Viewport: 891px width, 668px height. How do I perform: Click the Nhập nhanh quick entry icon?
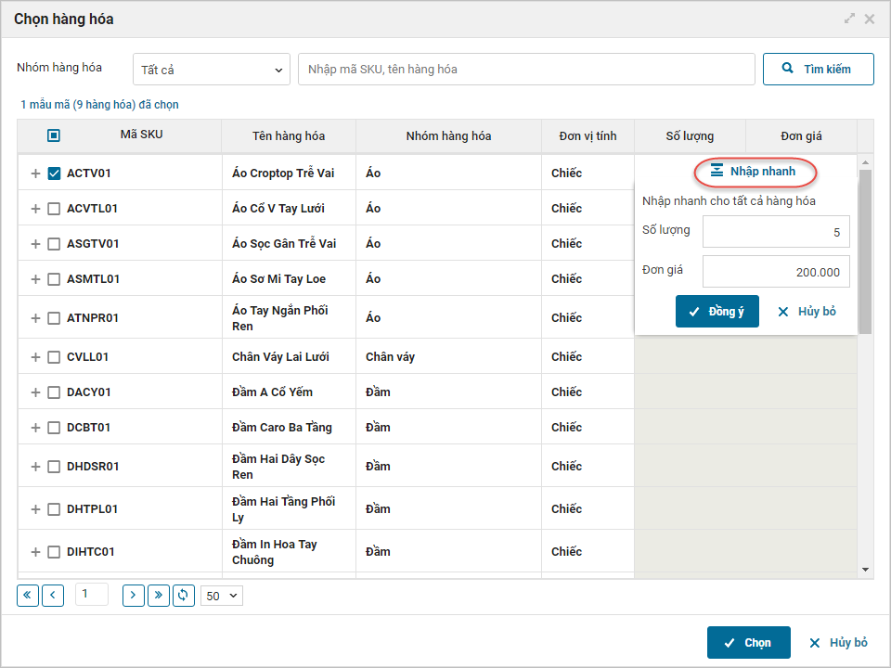(x=717, y=172)
